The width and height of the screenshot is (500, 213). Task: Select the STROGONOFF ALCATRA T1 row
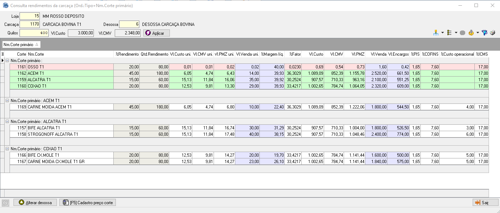249,134
